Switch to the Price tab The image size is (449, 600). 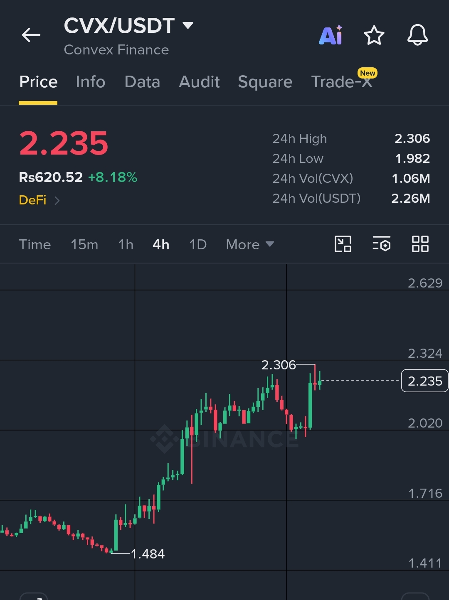pyautogui.click(x=38, y=82)
